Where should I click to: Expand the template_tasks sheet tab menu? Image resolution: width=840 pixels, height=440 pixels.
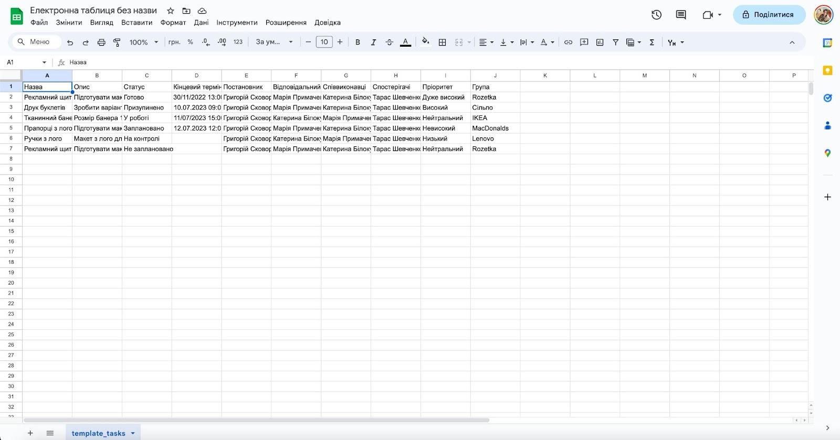pyautogui.click(x=133, y=433)
